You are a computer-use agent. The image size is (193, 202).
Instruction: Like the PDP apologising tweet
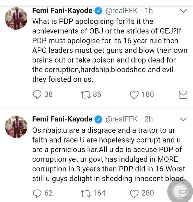(135, 94)
